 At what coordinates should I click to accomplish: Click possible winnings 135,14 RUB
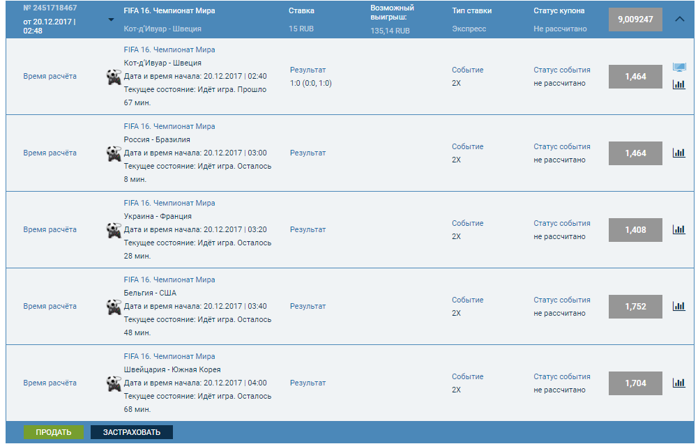[390, 31]
